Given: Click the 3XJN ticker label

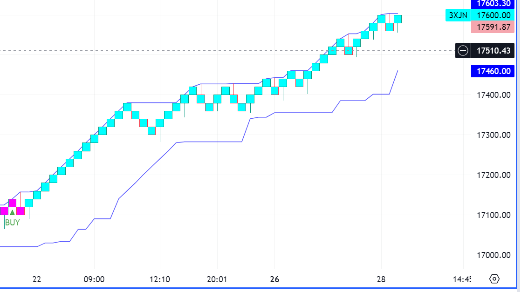Looking at the screenshot, I should [x=458, y=15].
